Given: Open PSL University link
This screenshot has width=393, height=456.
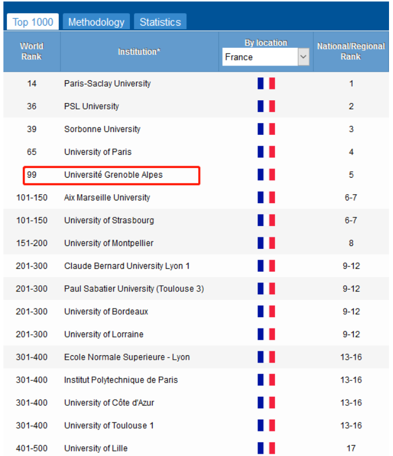Looking at the screenshot, I should click(x=92, y=106).
